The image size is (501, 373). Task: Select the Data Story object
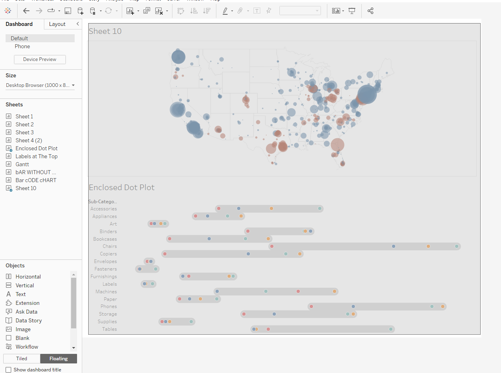29,320
